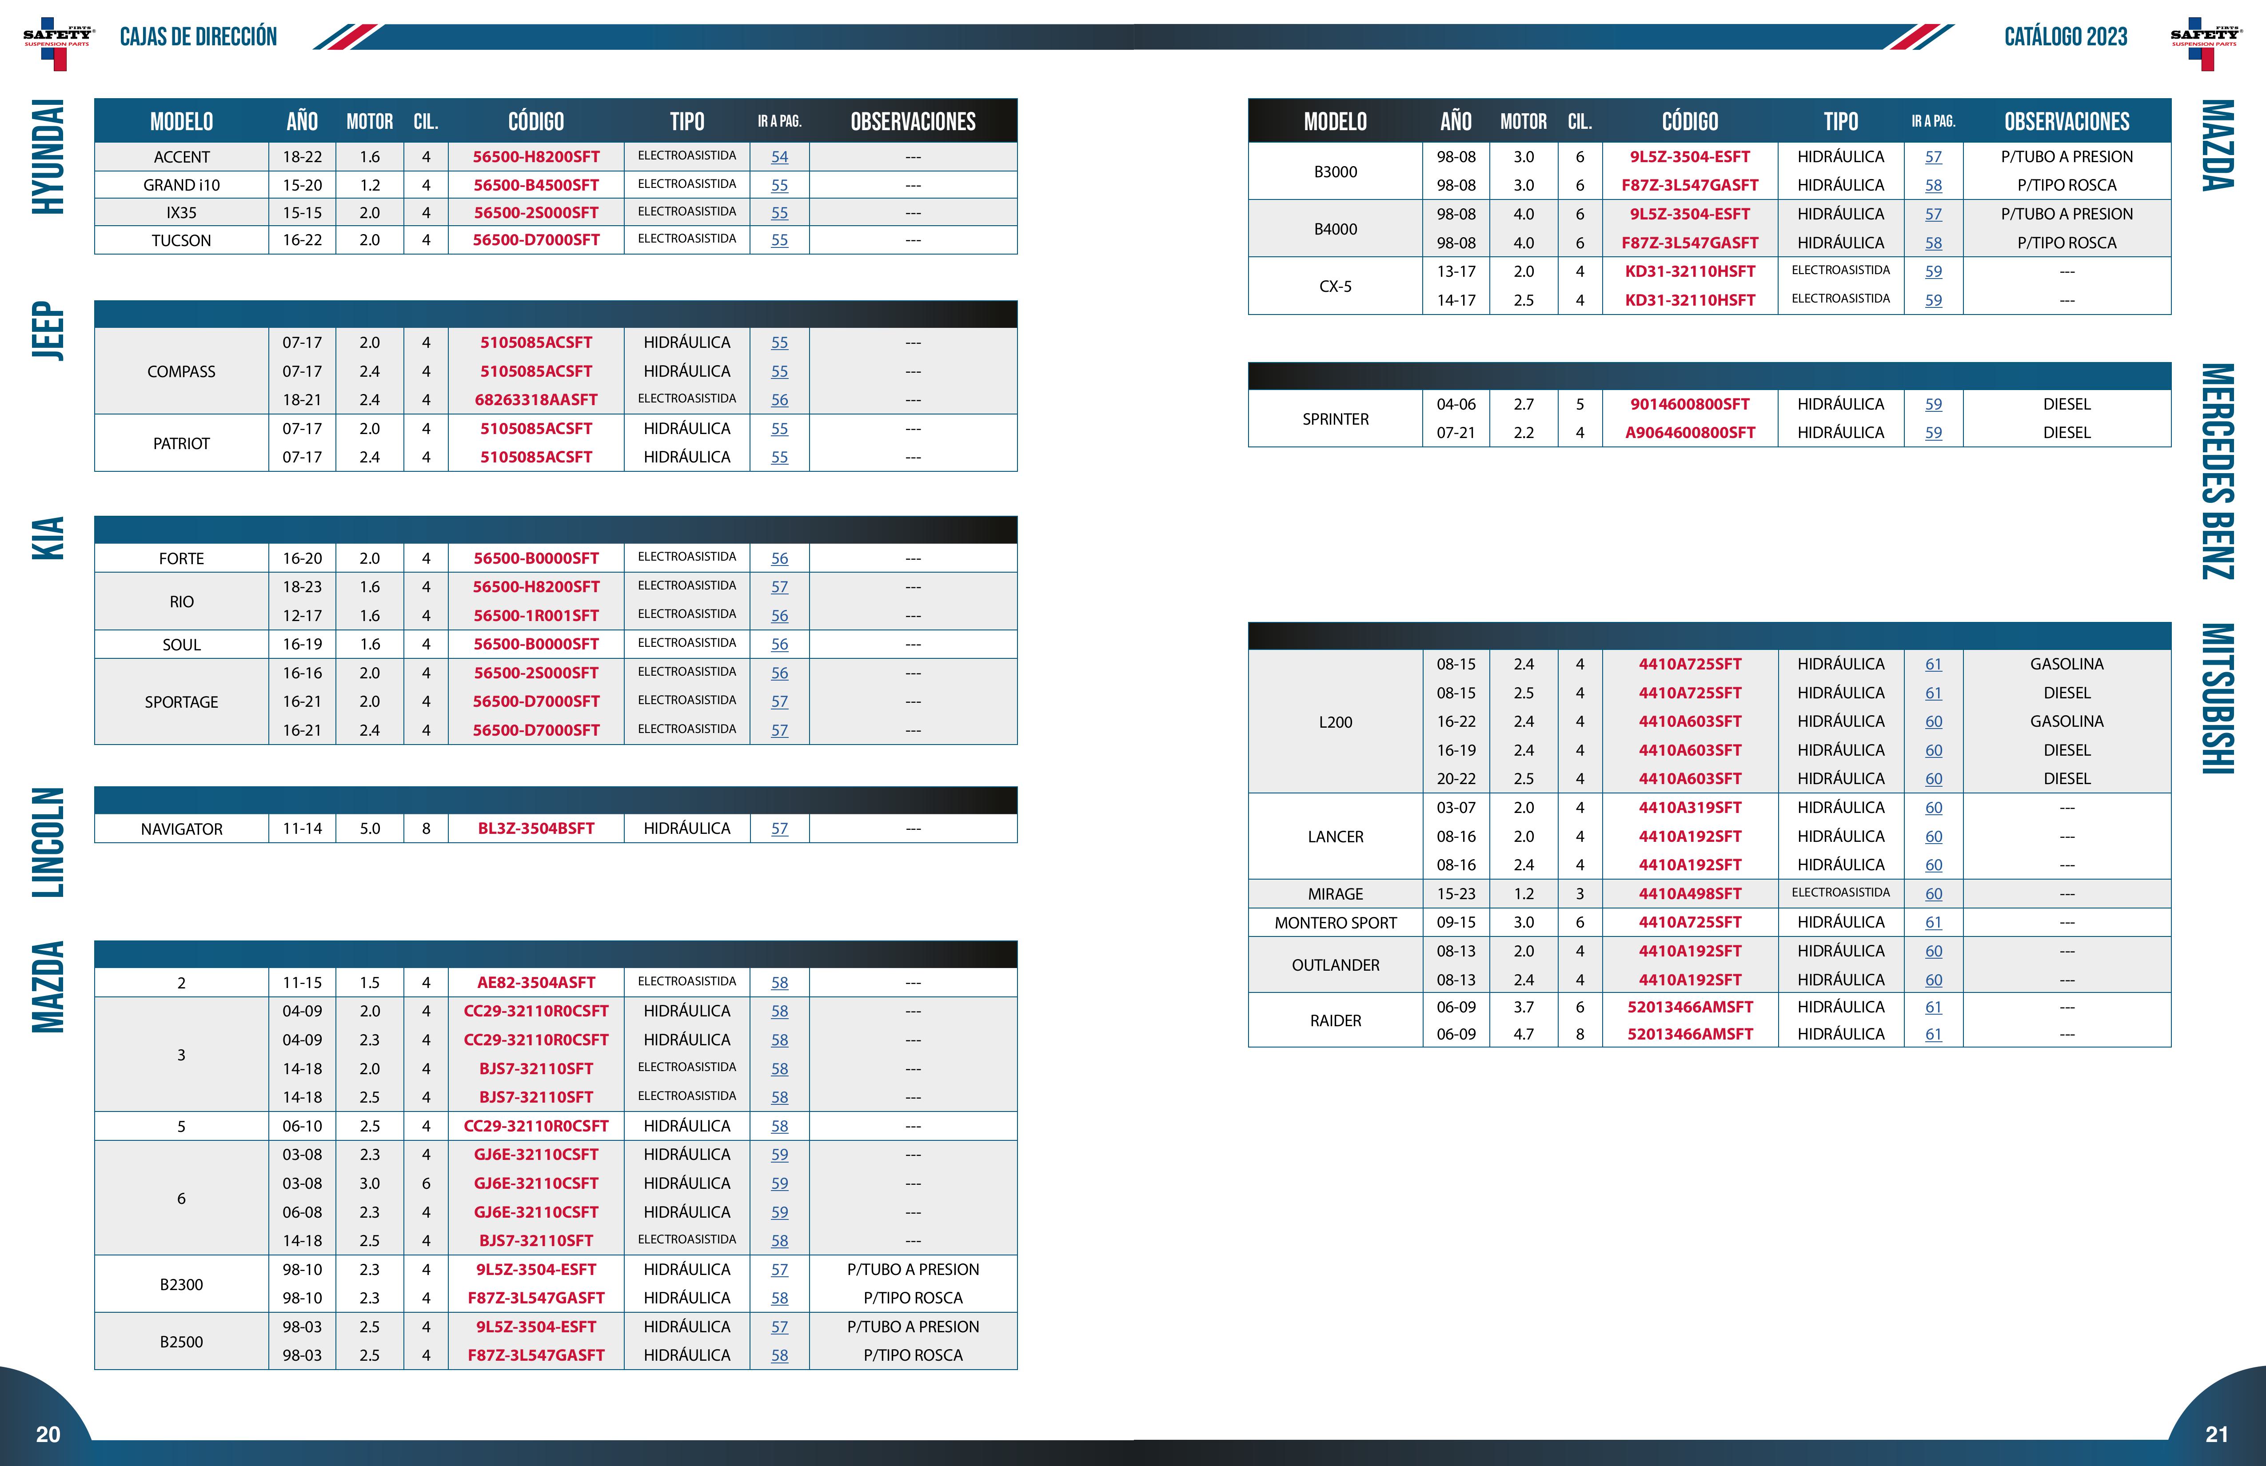Viewport: 2266px width, 1466px height.
Task: Click the LANCER model cell
Action: tap(1336, 837)
